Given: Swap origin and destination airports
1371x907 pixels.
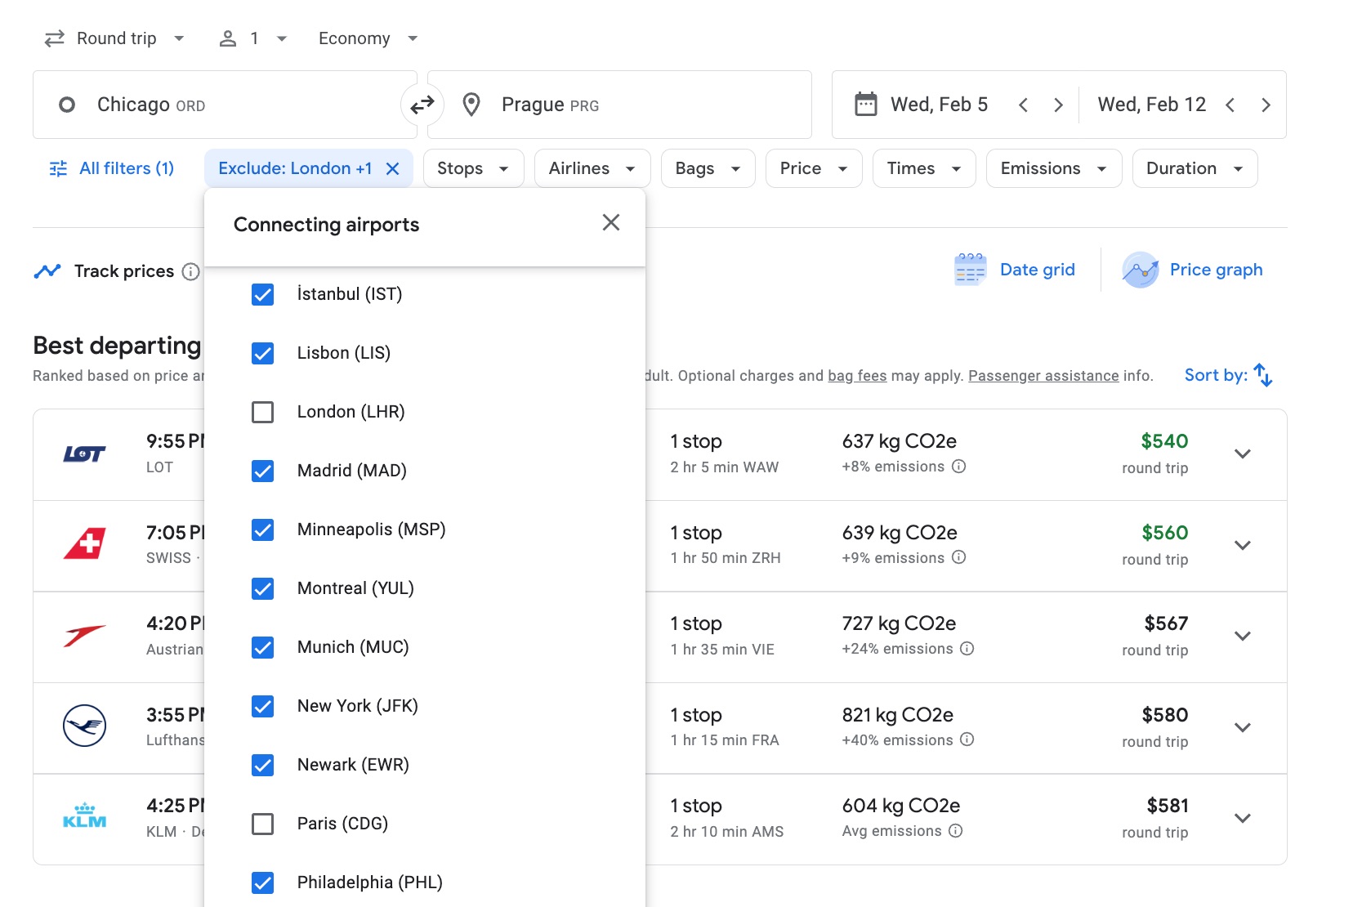Looking at the screenshot, I should (422, 104).
